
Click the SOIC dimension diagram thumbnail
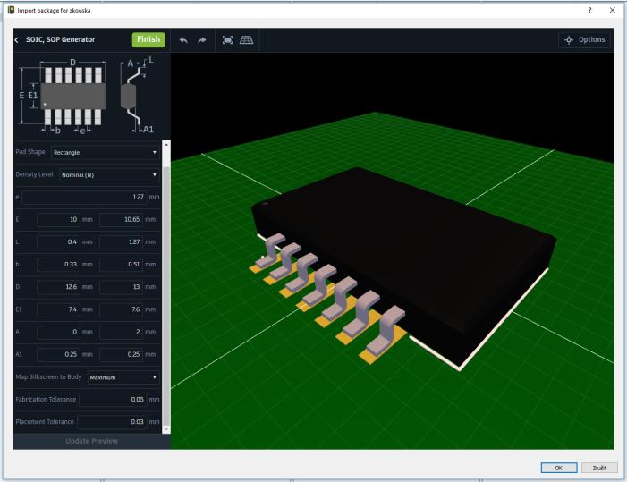pyautogui.click(x=87, y=95)
